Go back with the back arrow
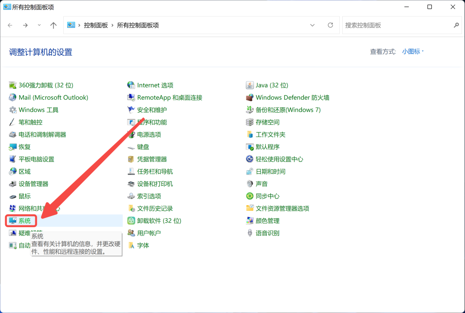465x313 pixels. coord(10,25)
